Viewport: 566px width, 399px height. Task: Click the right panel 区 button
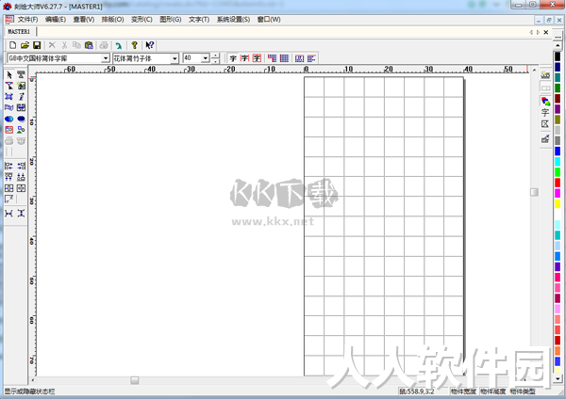click(x=545, y=124)
